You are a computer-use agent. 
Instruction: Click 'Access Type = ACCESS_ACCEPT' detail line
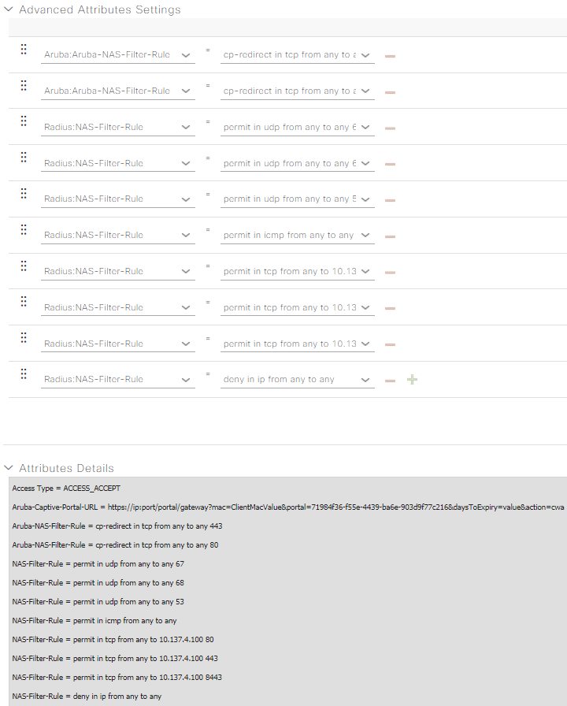pos(66,488)
